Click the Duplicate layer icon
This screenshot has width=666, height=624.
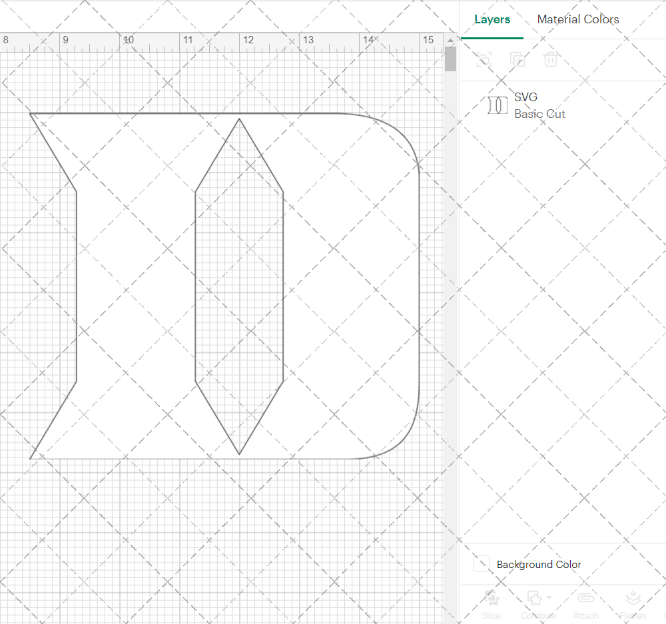(x=517, y=59)
